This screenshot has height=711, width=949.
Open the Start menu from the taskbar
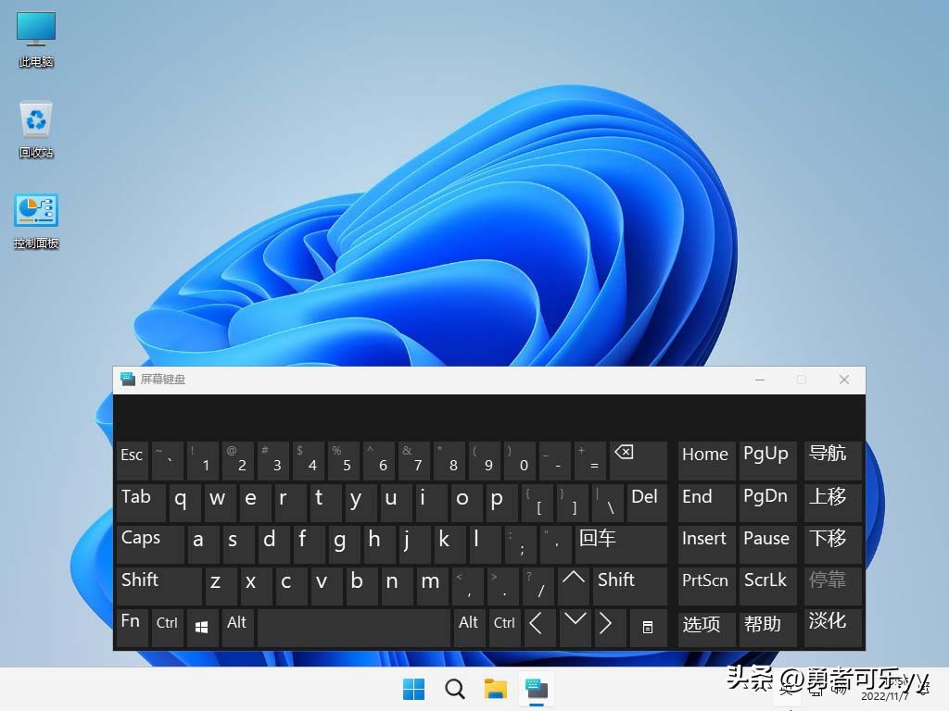413,689
